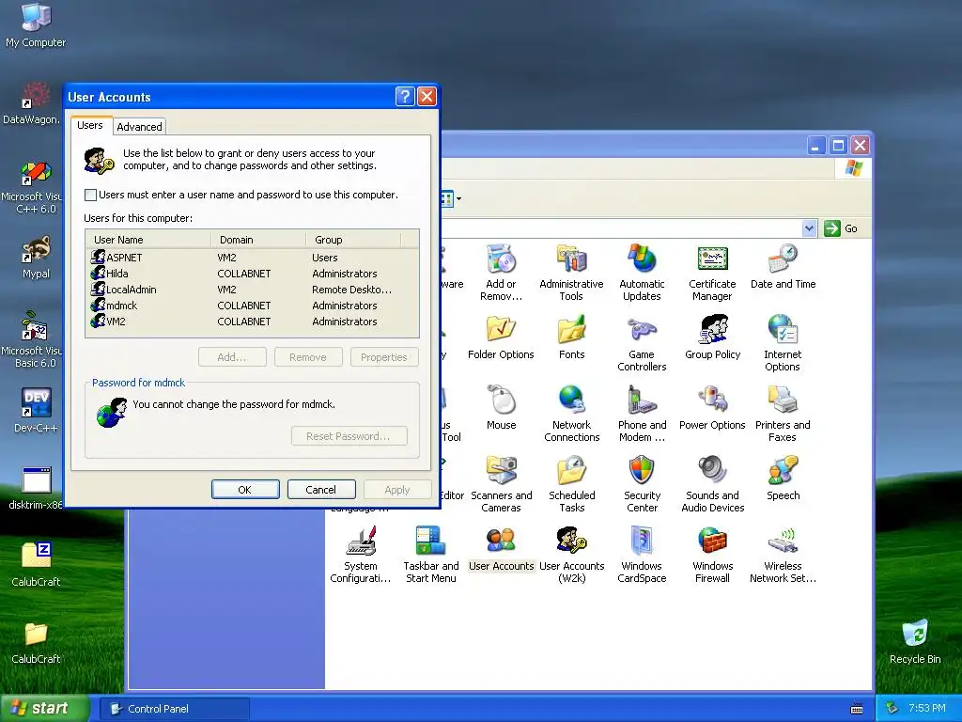Screen dimensions: 962x722
Task: Click OK in User Accounts dialog
Action: tap(245, 489)
